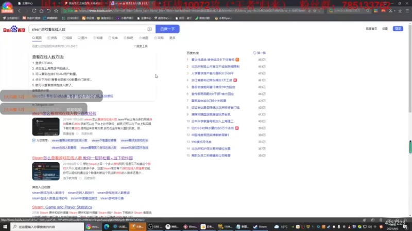This screenshot has height=231, width=412.
Task: Open the dropdown next to scissors icon
Action: (x=394, y=11)
